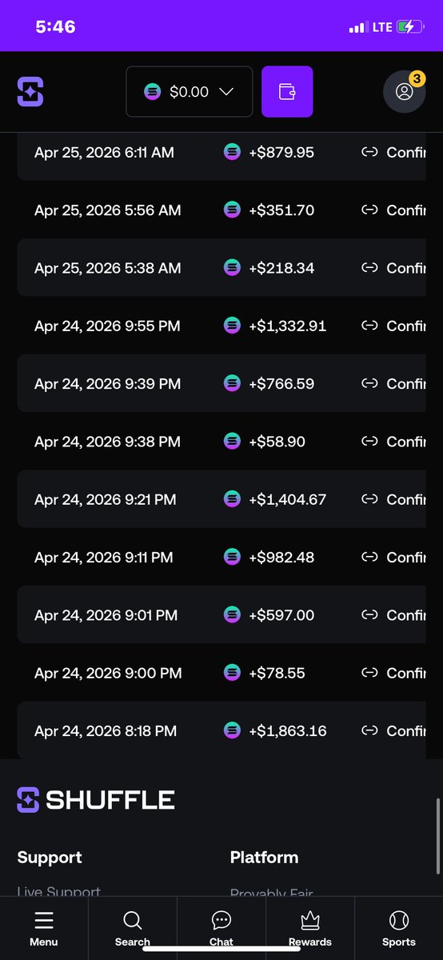The height and width of the screenshot is (960, 443).
Task: Open the Provably Fair footer link
Action: pos(272,893)
